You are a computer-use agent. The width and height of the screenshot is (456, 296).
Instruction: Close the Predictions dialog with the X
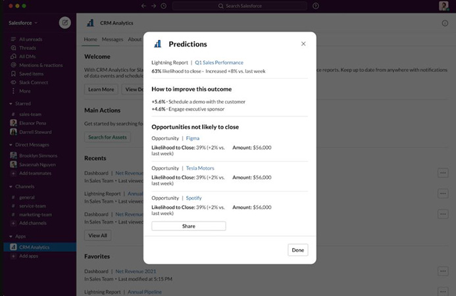[303, 44]
